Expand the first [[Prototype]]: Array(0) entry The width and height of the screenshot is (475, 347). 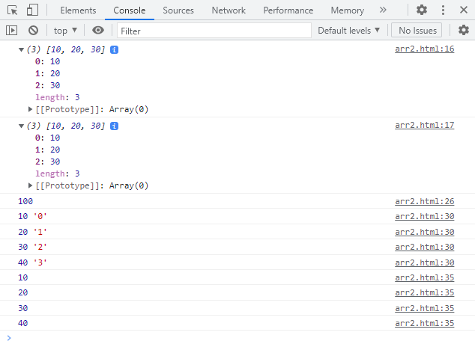click(x=30, y=109)
